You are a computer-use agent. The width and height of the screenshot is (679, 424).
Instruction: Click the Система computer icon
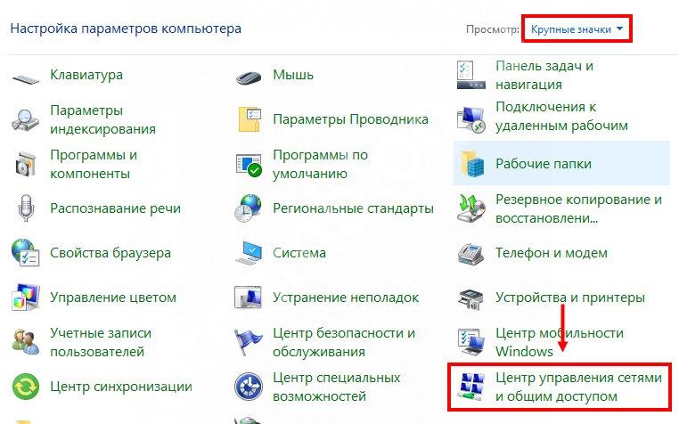point(249,253)
